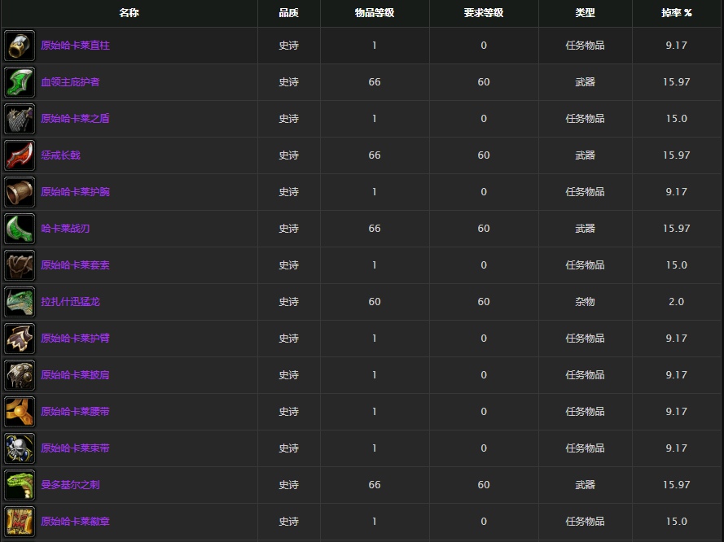Click the 原始哈卡莱直柱 item icon
Image resolution: width=724 pixels, height=542 pixels.
tap(20, 46)
